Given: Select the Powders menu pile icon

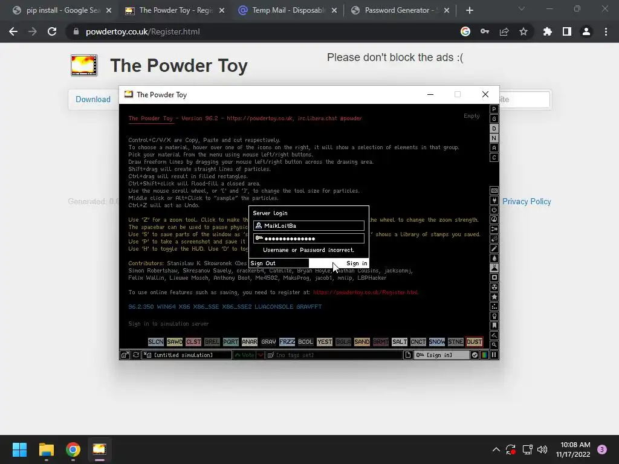Looking at the screenshot, I should 494,268.
